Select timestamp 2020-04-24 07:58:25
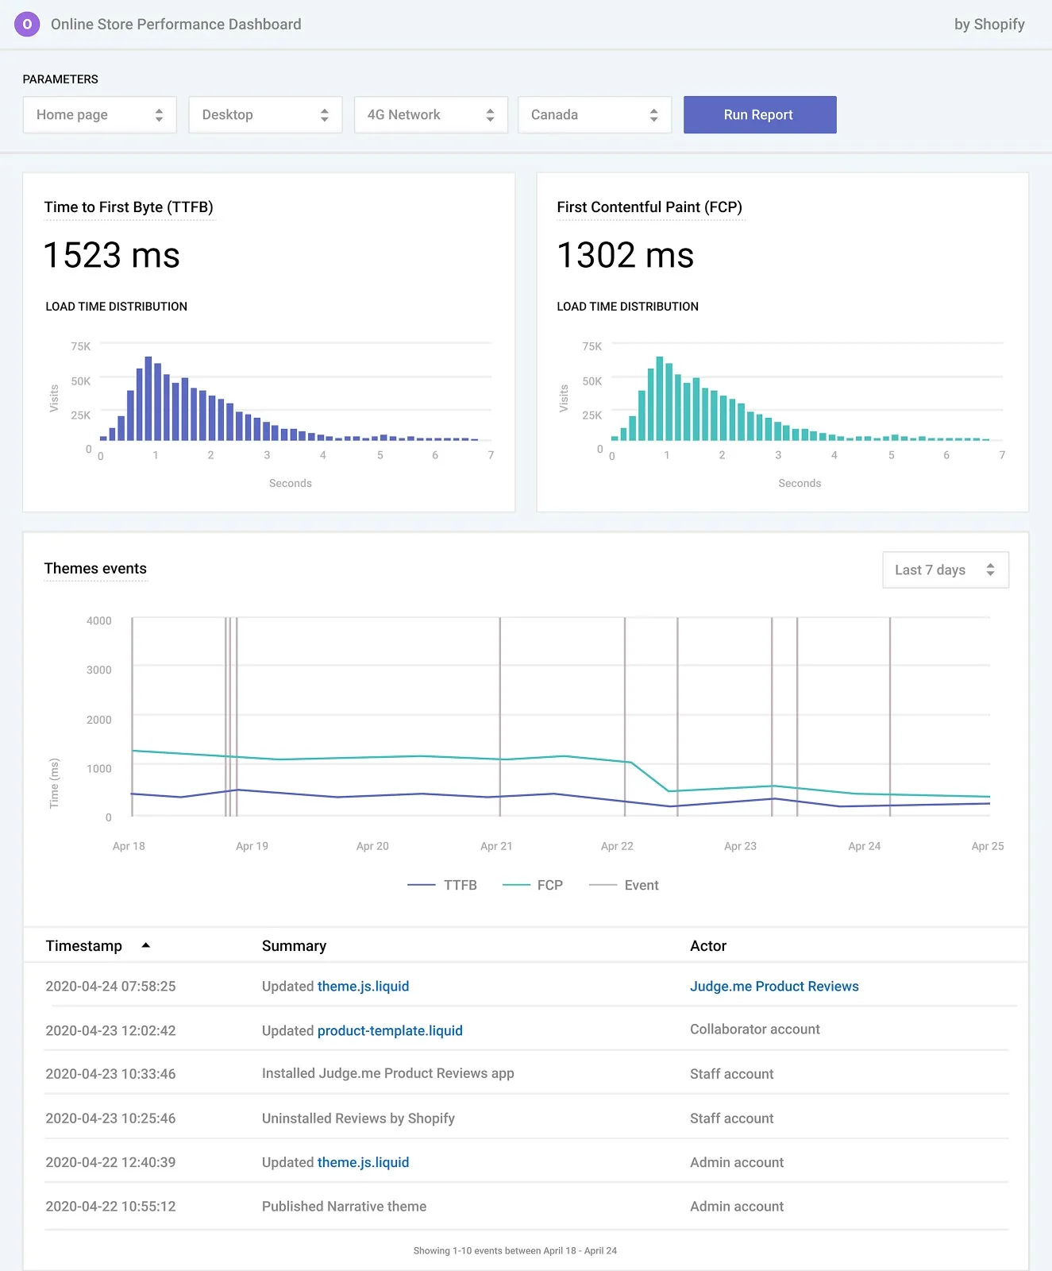The height and width of the screenshot is (1271, 1052). click(x=110, y=986)
